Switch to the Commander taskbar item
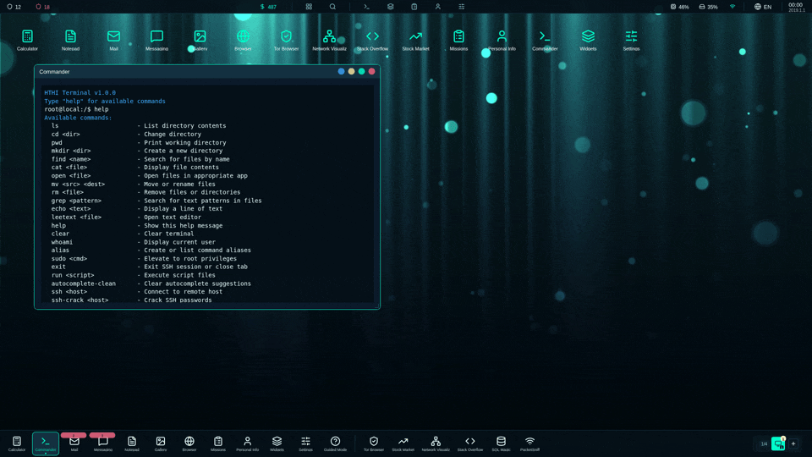 pos(46,443)
